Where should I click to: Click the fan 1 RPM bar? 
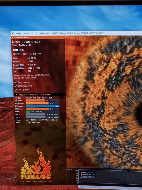[43, 117]
